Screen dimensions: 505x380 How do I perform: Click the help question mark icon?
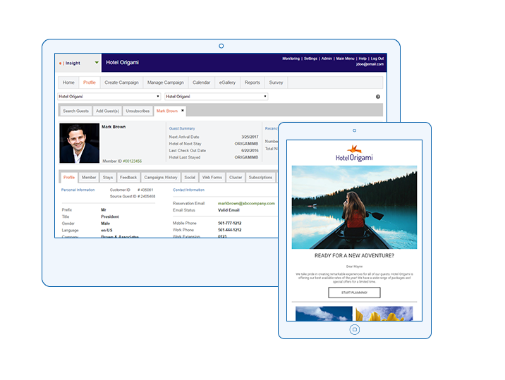(378, 97)
